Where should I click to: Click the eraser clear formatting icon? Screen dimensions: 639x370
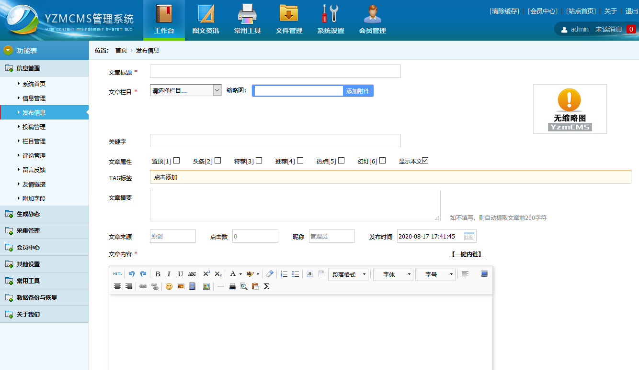click(270, 274)
